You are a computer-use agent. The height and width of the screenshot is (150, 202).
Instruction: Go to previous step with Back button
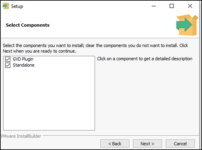pyautogui.click(x=115, y=144)
